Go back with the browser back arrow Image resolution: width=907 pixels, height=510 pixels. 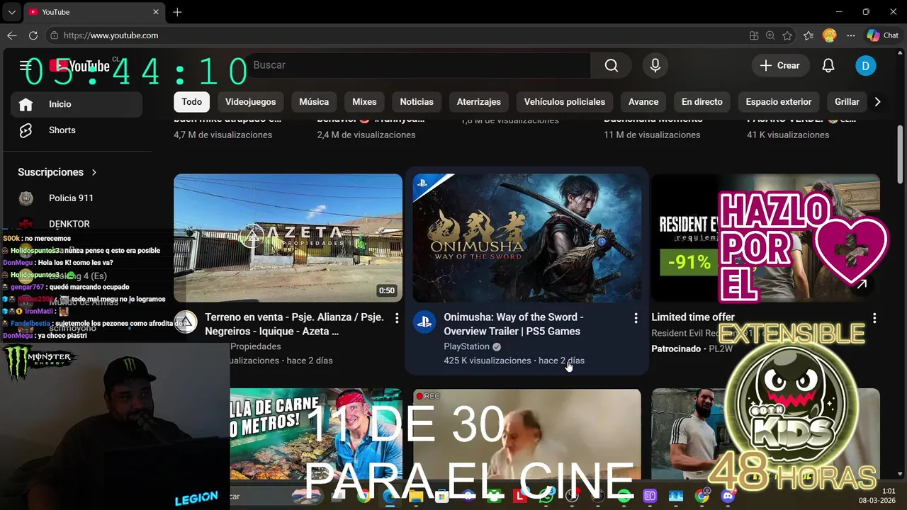pyautogui.click(x=12, y=35)
